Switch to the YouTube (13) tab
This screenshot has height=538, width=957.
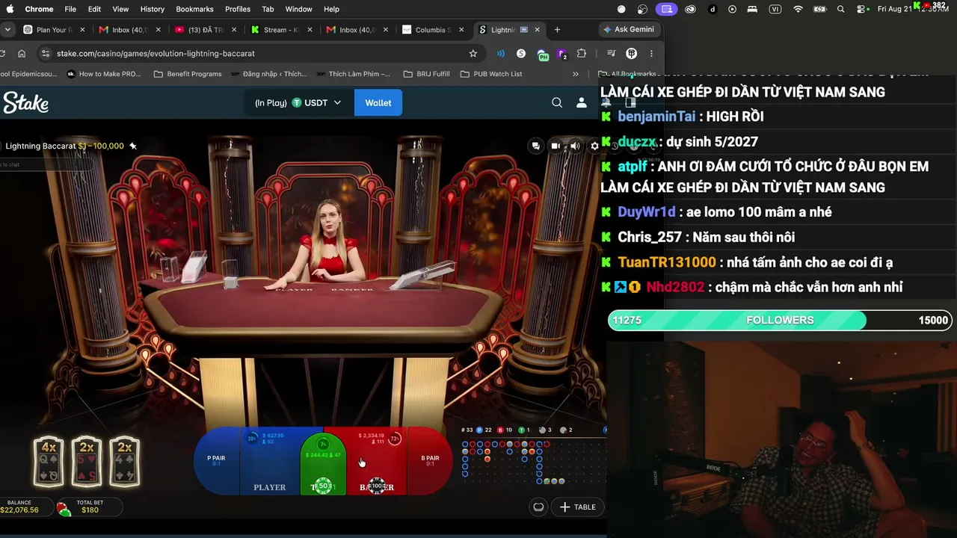[x=205, y=30]
